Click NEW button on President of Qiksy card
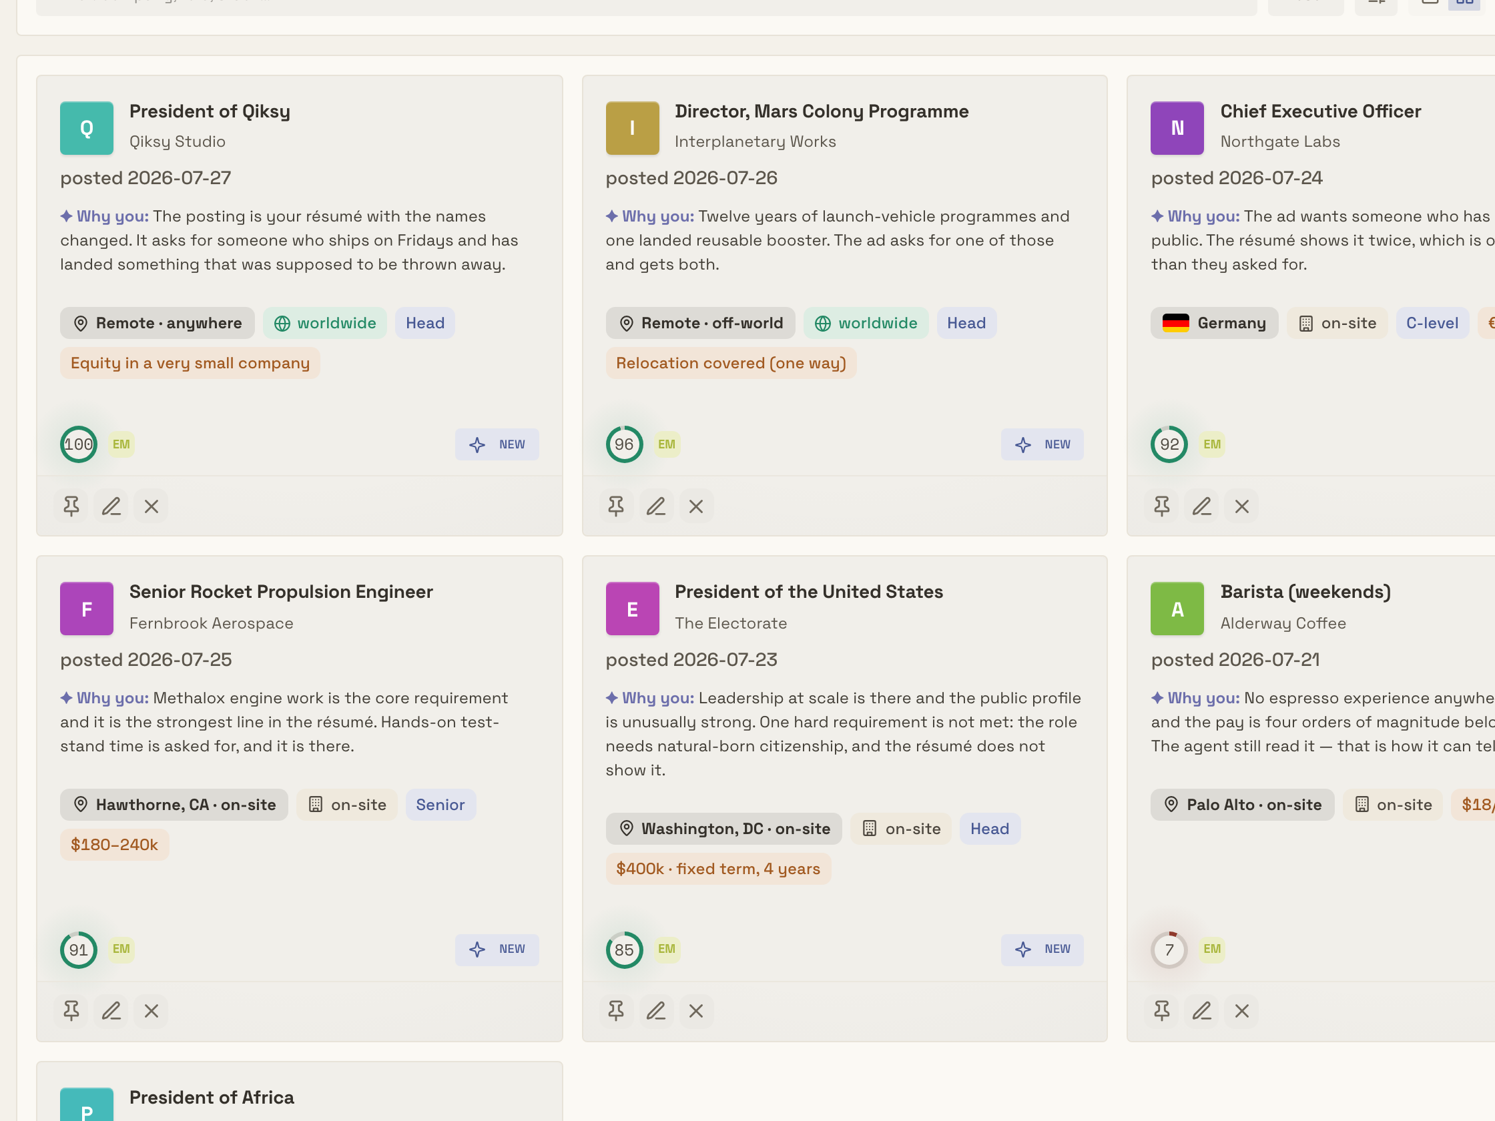Image resolution: width=1495 pixels, height=1121 pixels. [497, 444]
